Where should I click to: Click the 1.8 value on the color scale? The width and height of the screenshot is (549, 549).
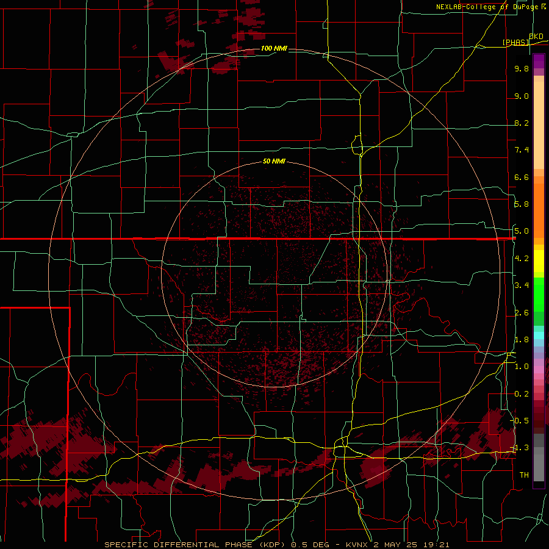click(522, 340)
